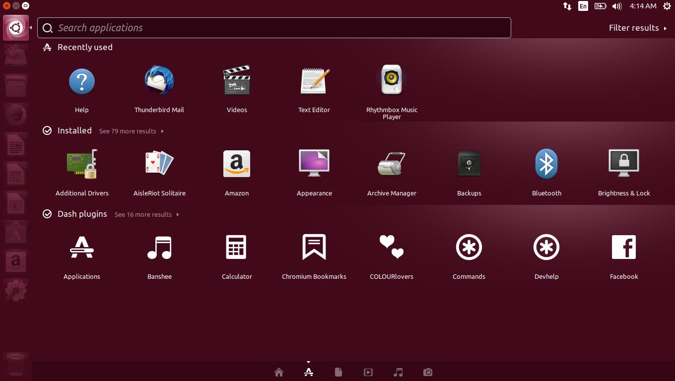The height and width of the screenshot is (381, 675).
Task: Open System Settings from the launcher
Action: 16,290
